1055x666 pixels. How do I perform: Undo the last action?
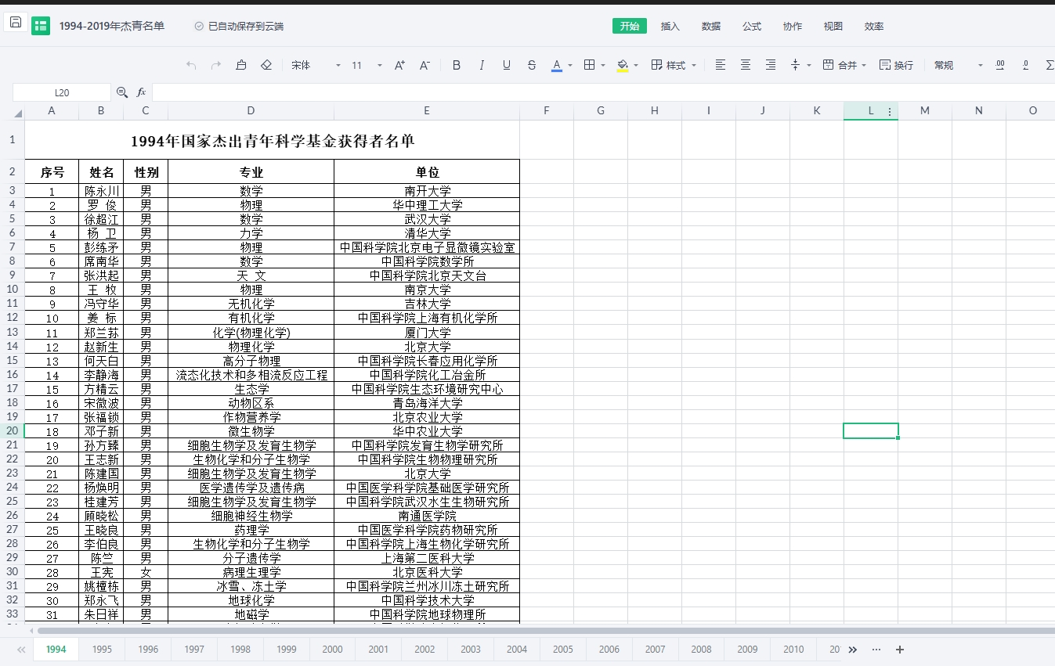tap(191, 65)
